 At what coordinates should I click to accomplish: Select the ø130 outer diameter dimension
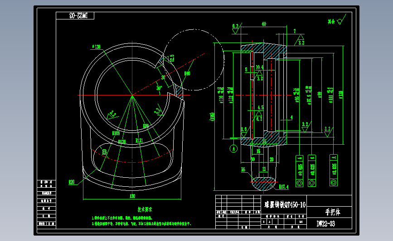click(341, 95)
